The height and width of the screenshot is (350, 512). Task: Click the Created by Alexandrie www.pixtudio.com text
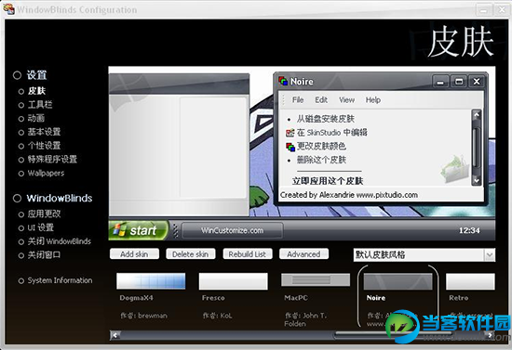349,195
